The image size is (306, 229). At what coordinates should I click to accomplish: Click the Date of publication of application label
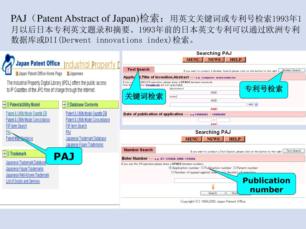153,114
